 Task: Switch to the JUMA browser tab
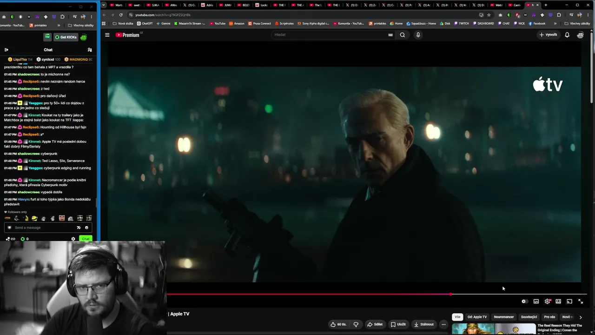pos(225,5)
